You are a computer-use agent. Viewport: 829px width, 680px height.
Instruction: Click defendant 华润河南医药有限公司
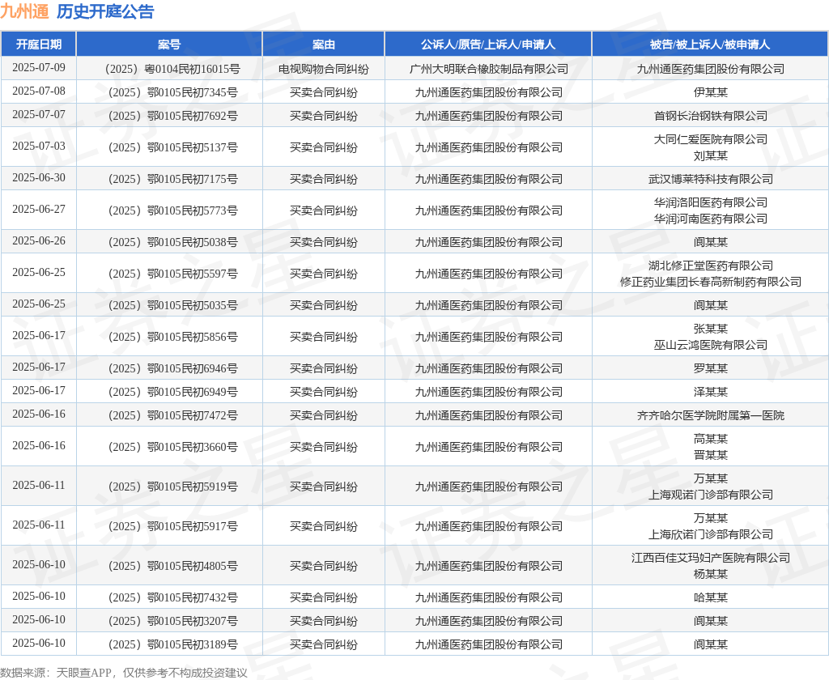tap(711, 219)
